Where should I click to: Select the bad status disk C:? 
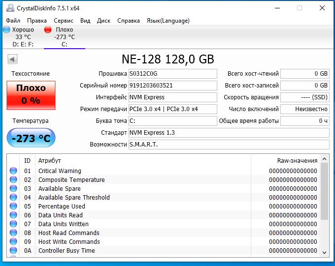click(x=64, y=37)
